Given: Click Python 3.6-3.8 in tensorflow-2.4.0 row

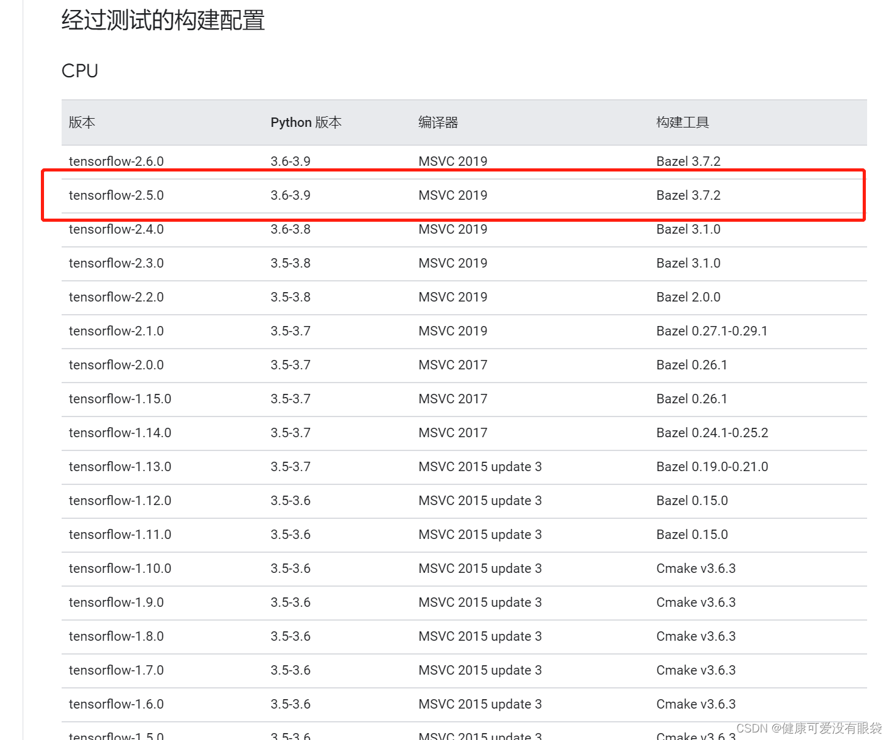Looking at the screenshot, I should click(x=291, y=229).
